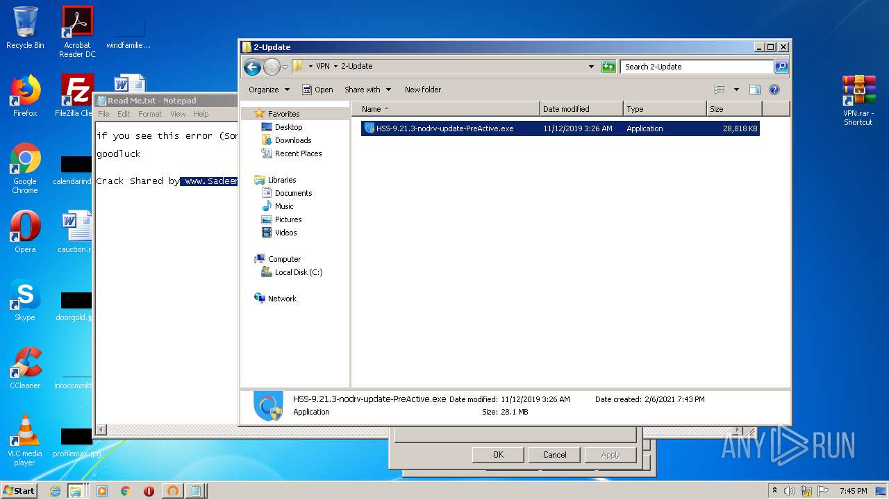Open Explorer Help icon
Image resolution: width=889 pixels, height=500 pixels.
pos(774,90)
